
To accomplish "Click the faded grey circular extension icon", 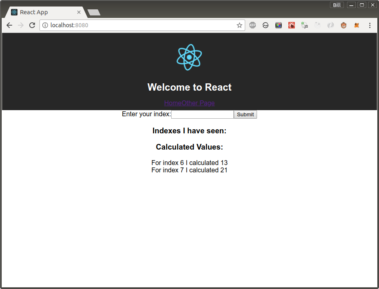I will 318,25.
